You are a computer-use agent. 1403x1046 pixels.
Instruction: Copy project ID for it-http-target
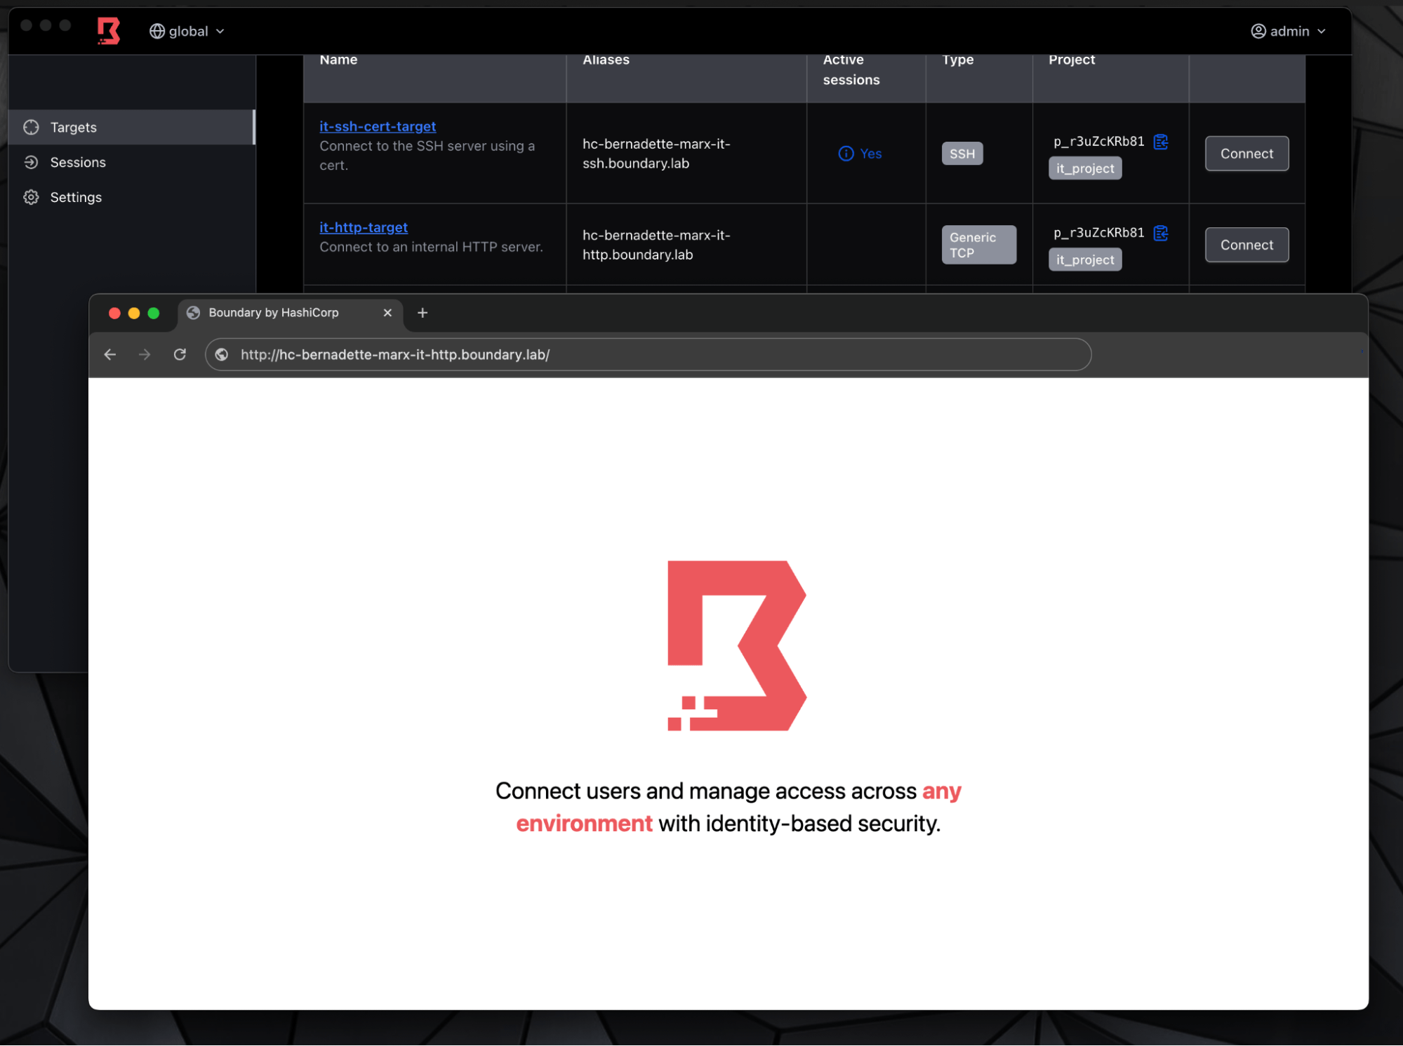[1160, 233]
